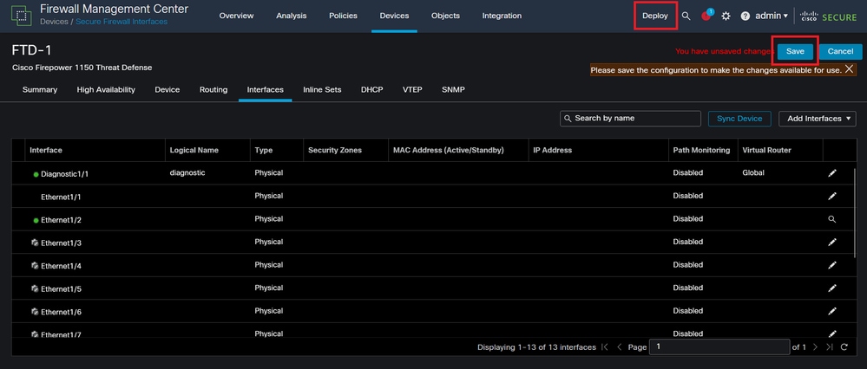The height and width of the screenshot is (369, 867).
Task: Click the Ethernet1/5 interface status icon
Action: tap(35, 288)
